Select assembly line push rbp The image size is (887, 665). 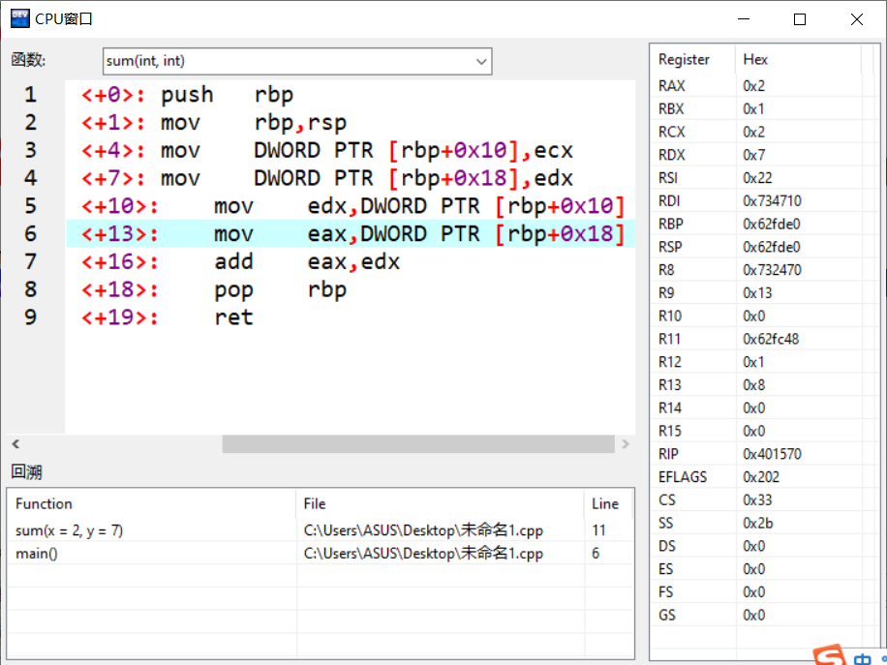pos(351,95)
